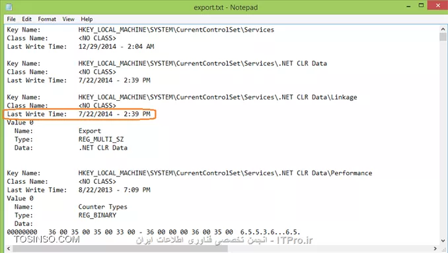Place cursor in highlighted Last Write Time line

[x=79, y=114]
